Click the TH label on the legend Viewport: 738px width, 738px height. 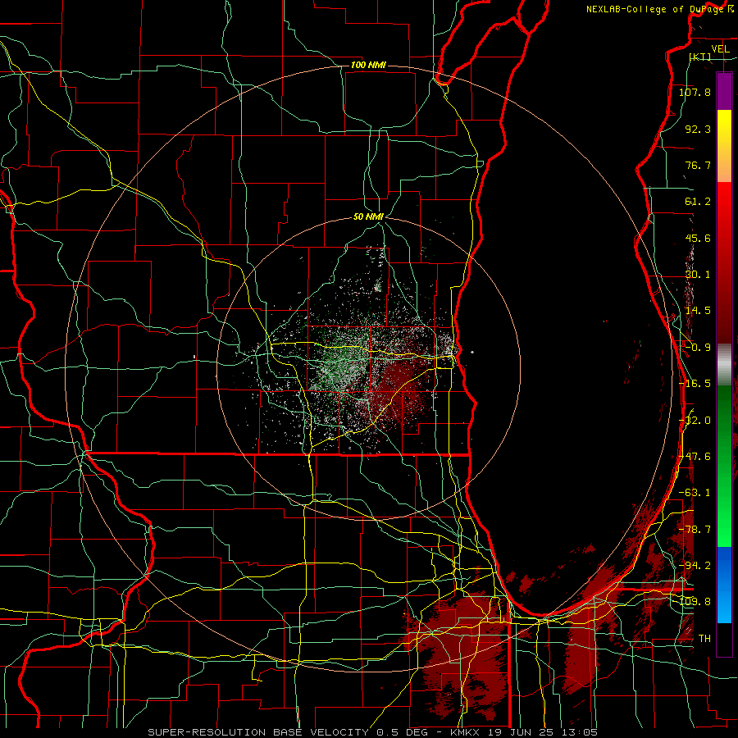[704, 639]
